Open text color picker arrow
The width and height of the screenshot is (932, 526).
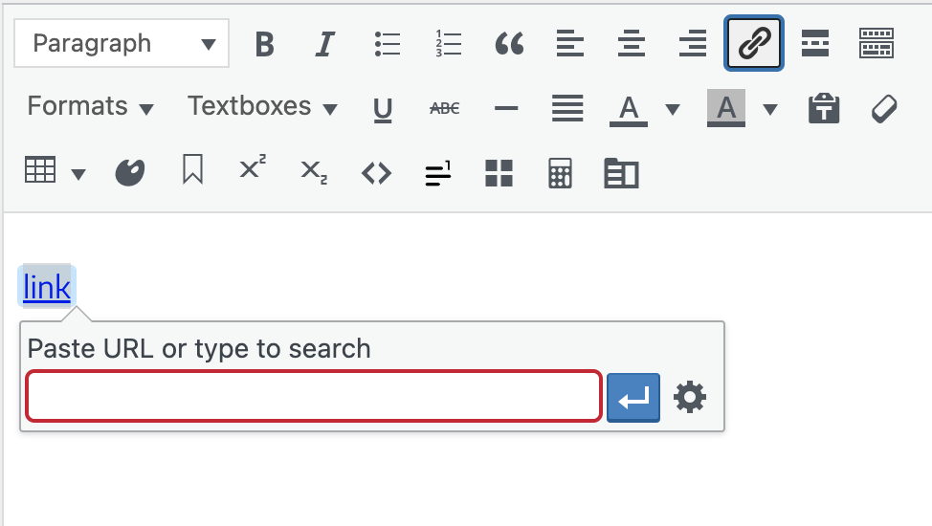(x=673, y=109)
